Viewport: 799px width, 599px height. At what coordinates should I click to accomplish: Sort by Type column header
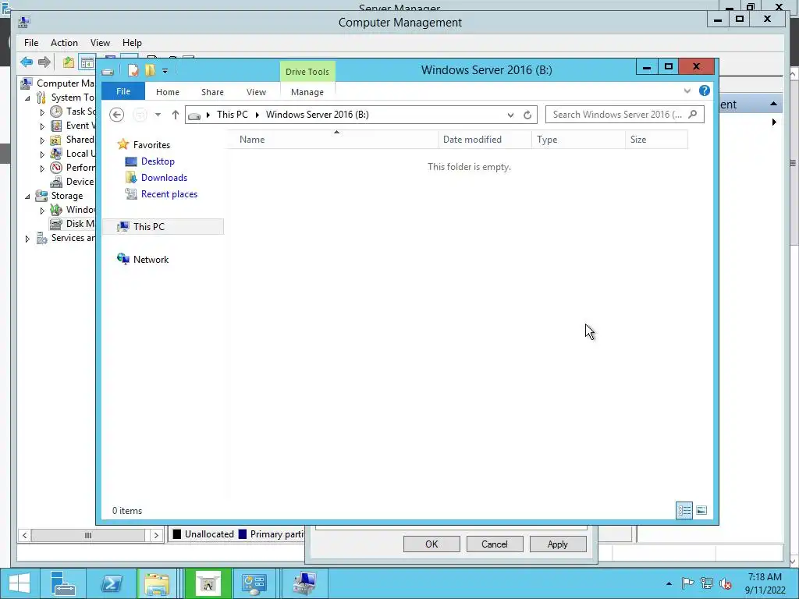click(578, 140)
